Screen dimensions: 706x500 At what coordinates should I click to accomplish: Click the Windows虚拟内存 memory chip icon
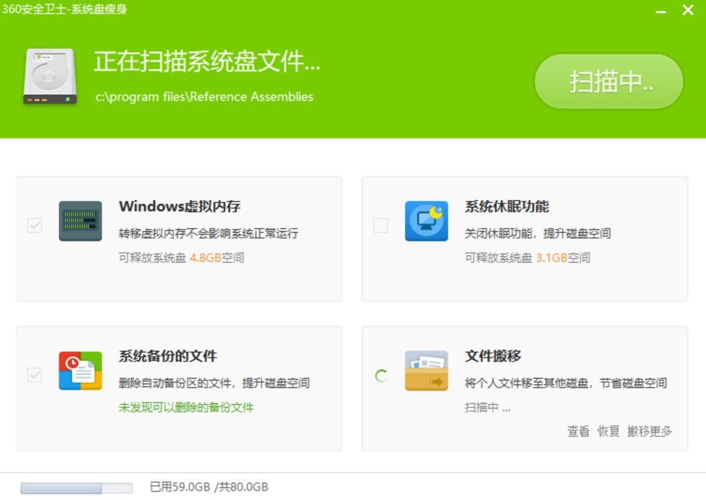[x=80, y=221]
